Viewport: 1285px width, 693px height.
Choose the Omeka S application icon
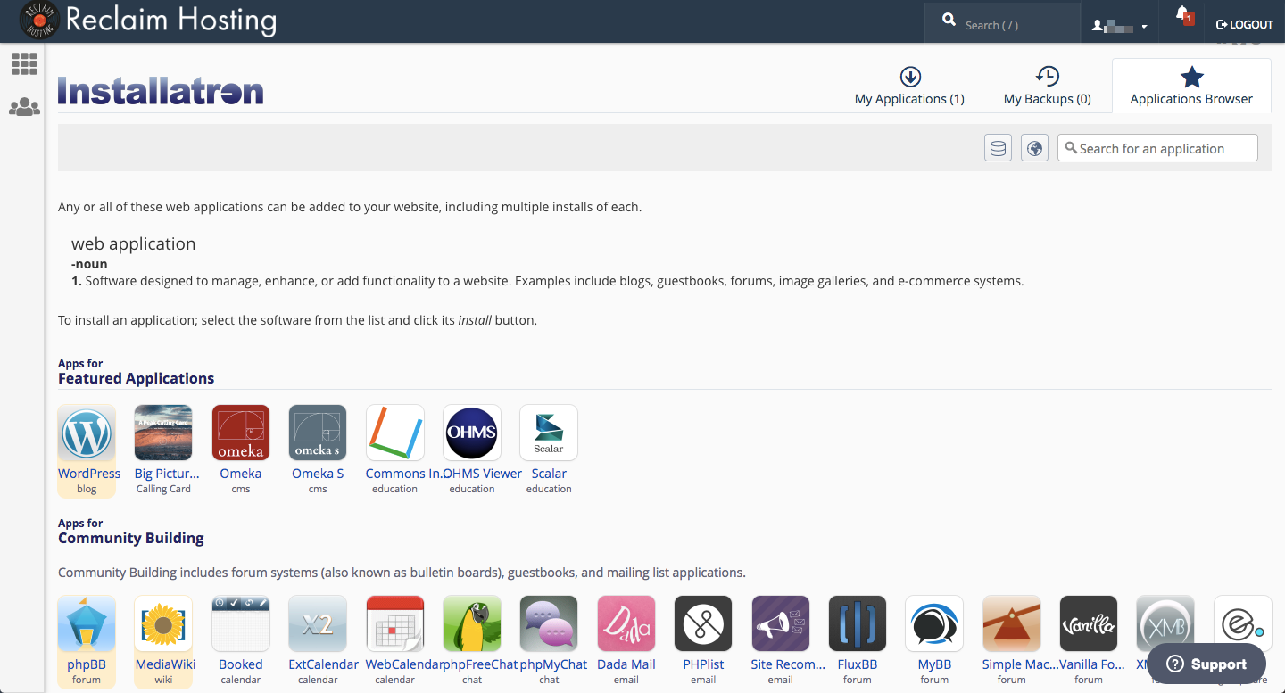(318, 433)
